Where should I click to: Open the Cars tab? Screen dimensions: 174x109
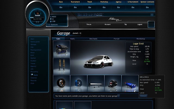(58, 39)
